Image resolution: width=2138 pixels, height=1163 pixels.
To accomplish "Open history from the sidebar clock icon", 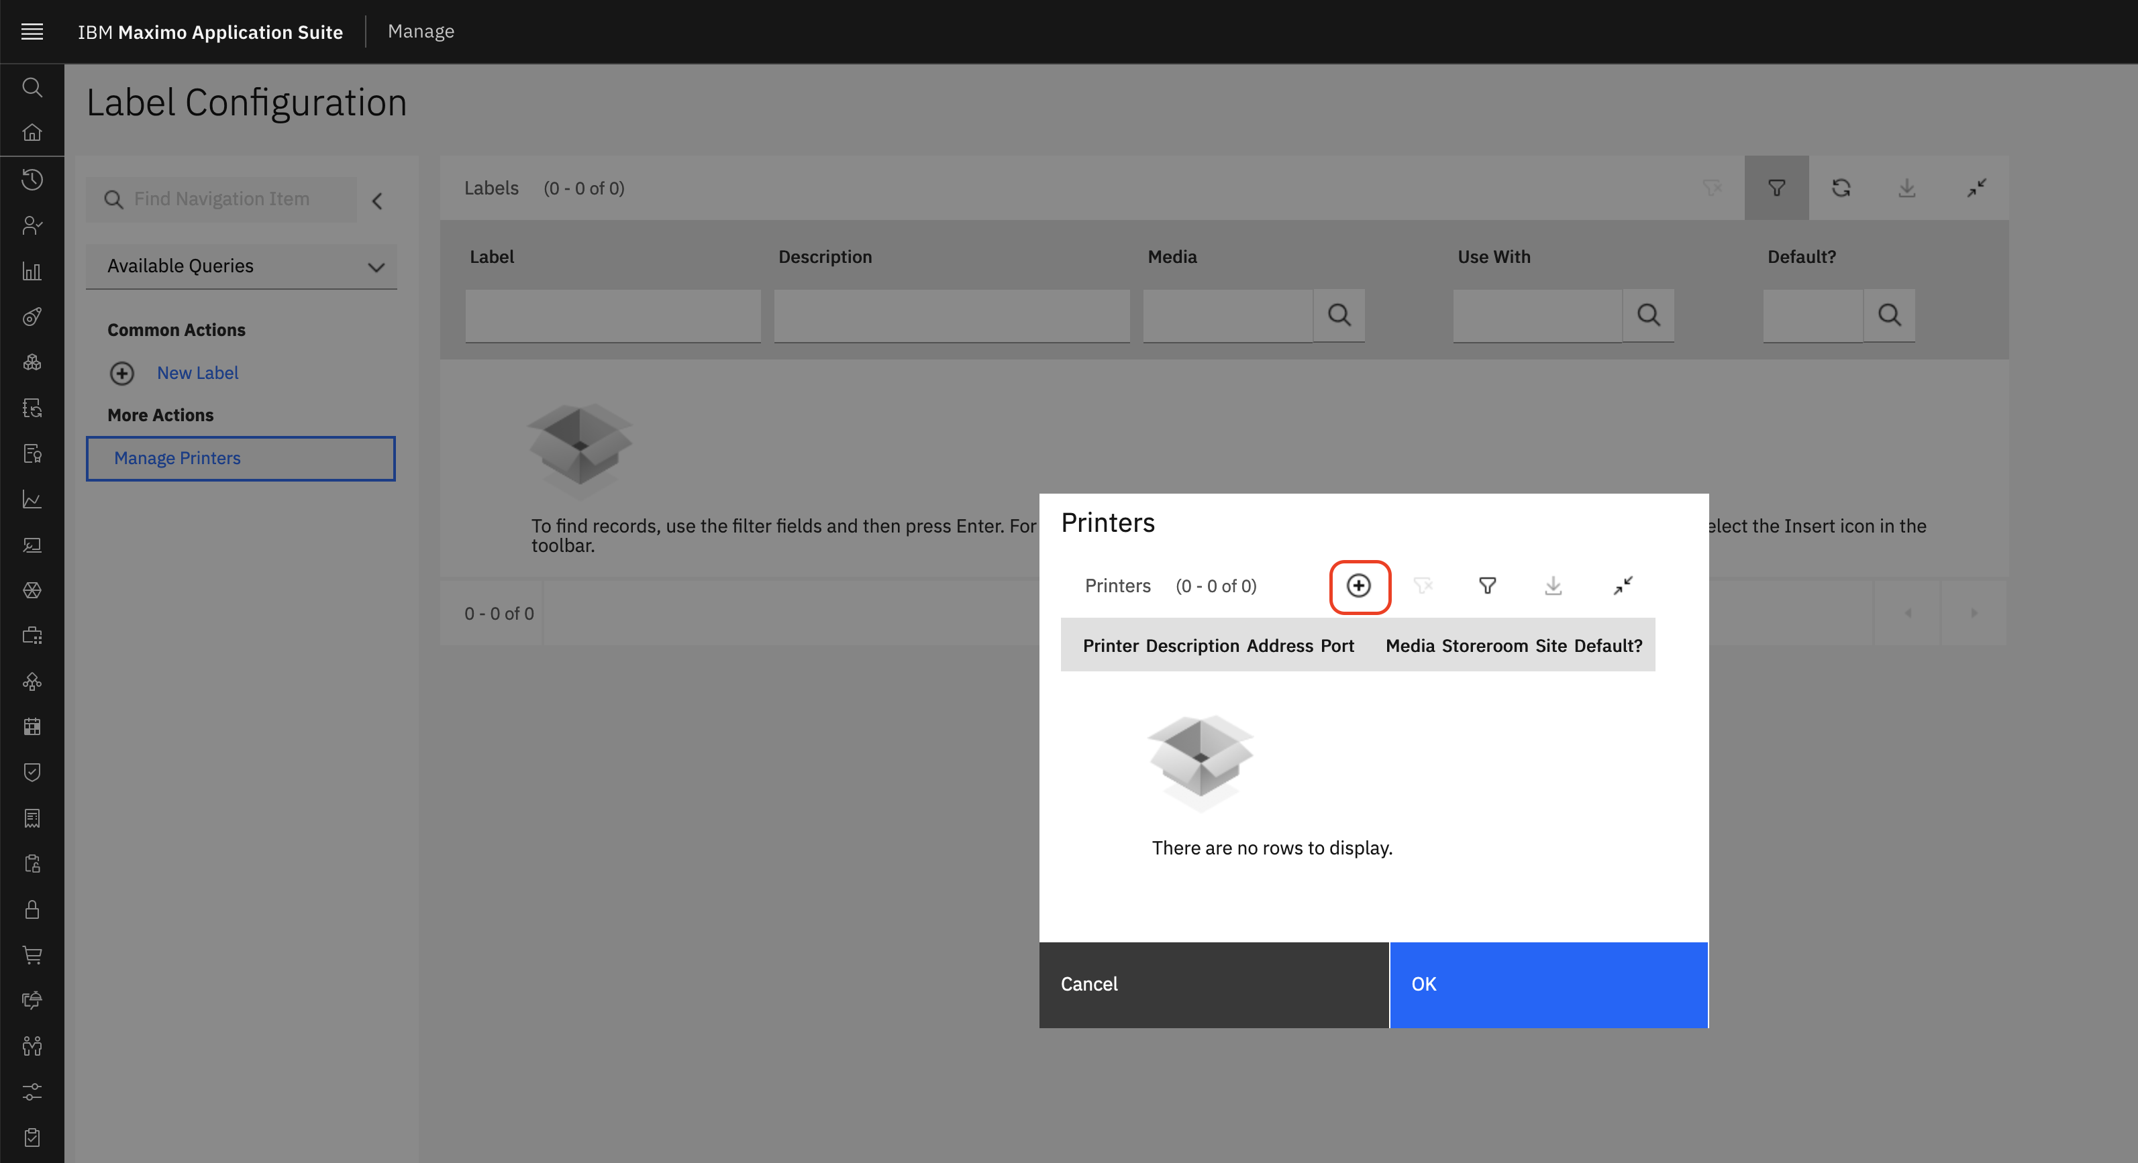I will coord(32,179).
